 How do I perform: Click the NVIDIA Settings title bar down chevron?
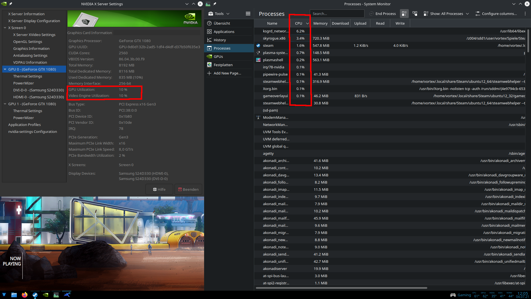[x=187, y=4]
